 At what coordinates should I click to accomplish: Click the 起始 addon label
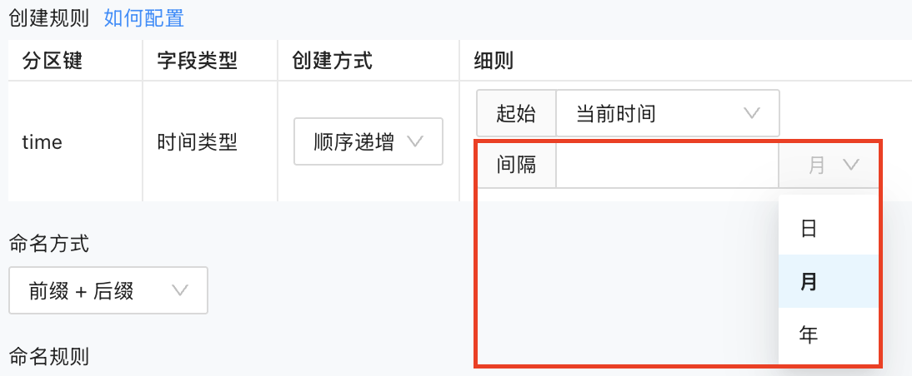pos(516,113)
